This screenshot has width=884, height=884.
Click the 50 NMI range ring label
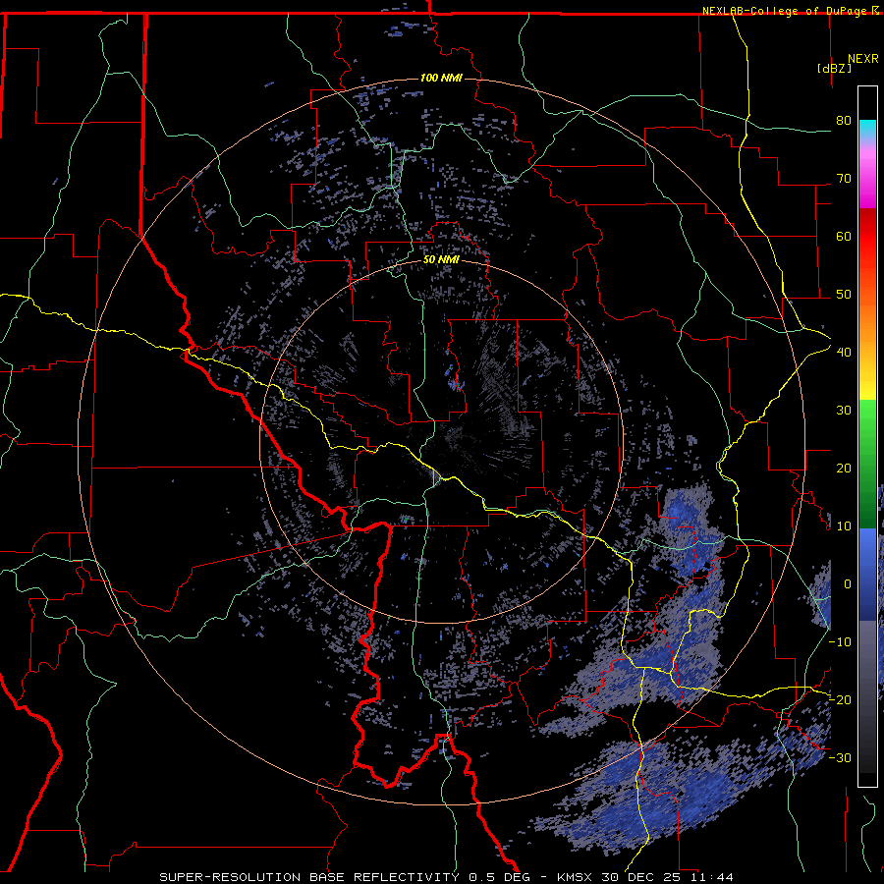[x=441, y=260]
